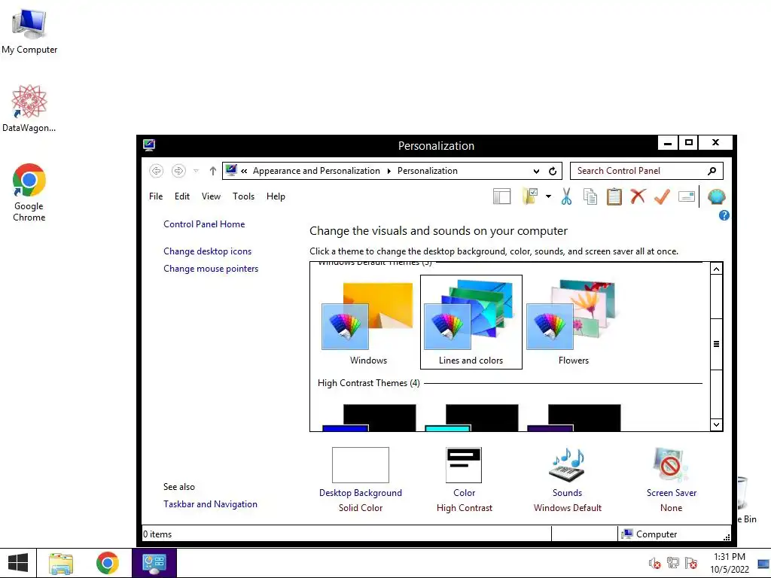Click the search magnifier icon
The width and height of the screenshot is (771, 578).
(x=712, y=171)
